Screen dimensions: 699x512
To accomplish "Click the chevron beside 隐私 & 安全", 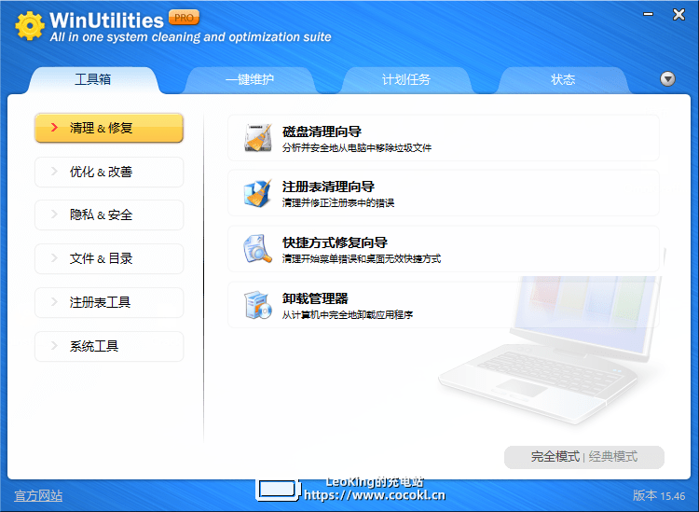I will 54,214.
